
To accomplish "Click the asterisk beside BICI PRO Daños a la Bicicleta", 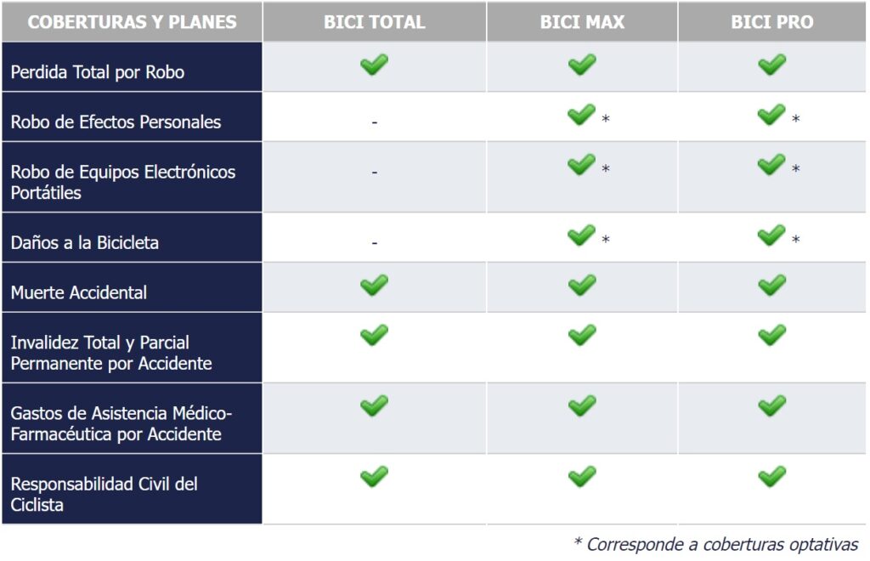I will click(x=795, y=241).
